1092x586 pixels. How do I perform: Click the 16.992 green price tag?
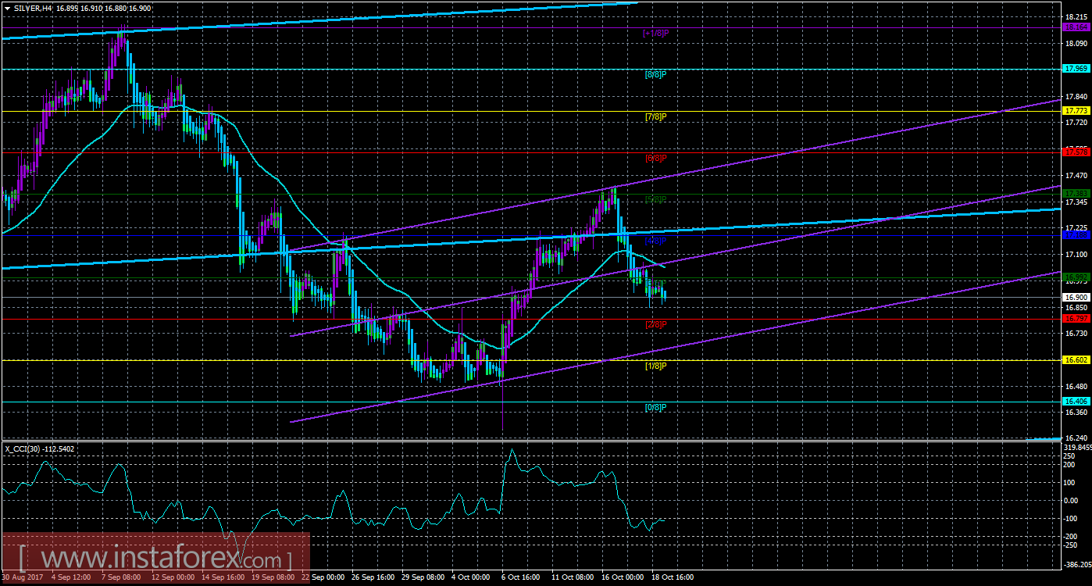click(1076, 277)
